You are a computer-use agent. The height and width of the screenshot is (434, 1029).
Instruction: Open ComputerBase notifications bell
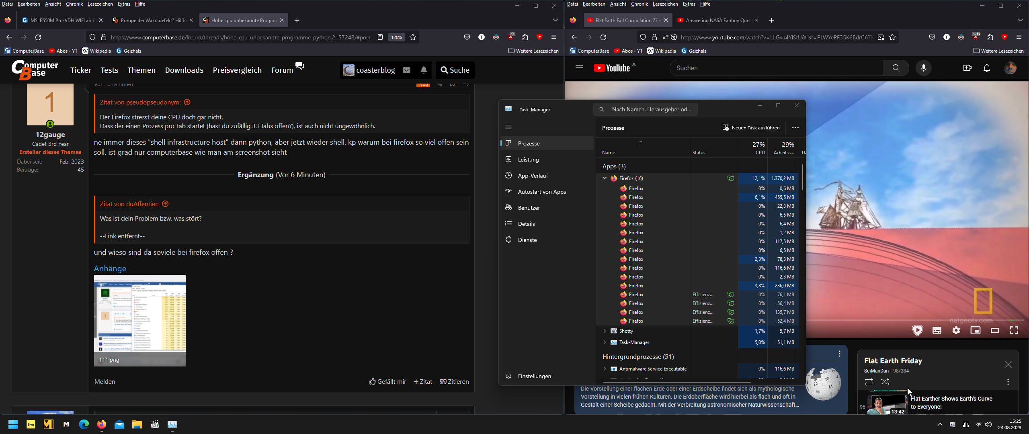[424, 70]
